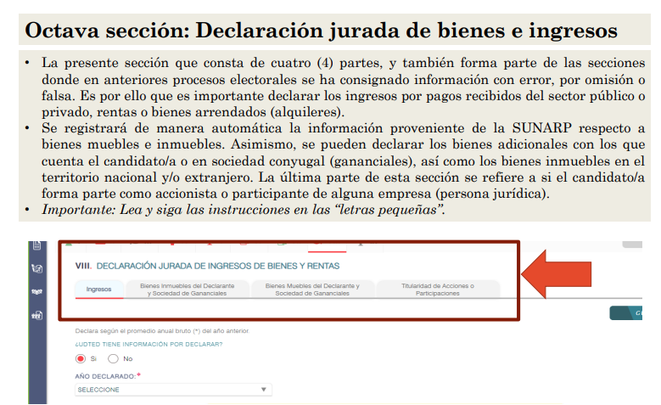Image resolution: width=661 pixels, height=405 pixels.
Task: Select the 'Sí' radio button
Action: pos(81,358)
